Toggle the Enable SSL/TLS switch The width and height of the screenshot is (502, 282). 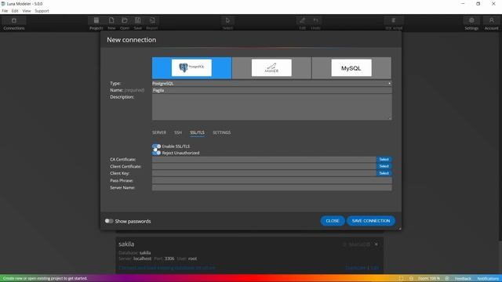coord(157,146)
